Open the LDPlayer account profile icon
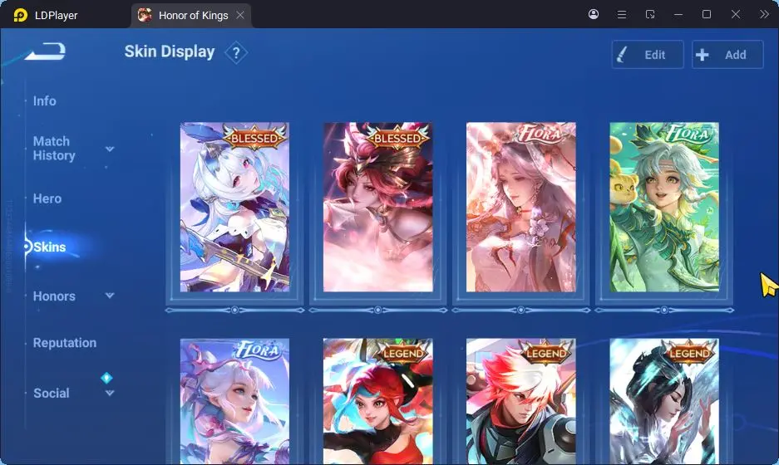The height and width of the screenshot is (465, 779). point(594,14)
